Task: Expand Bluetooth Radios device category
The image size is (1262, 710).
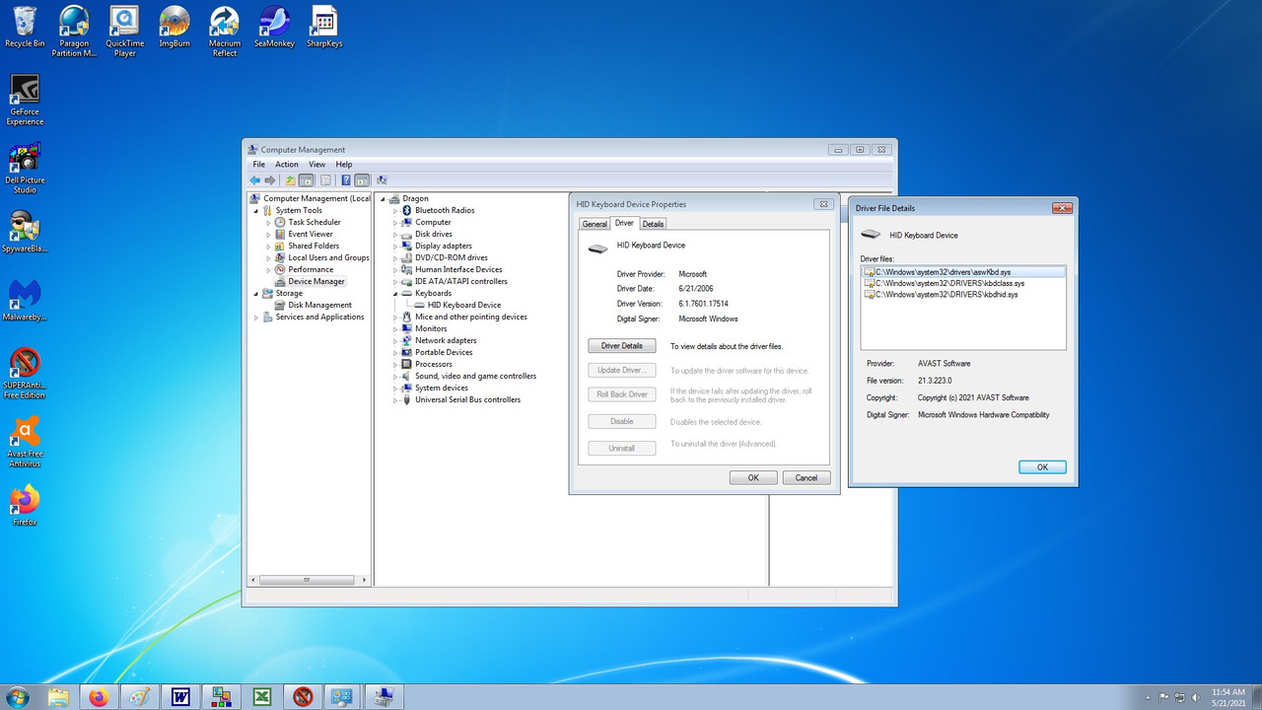Action: [395, 210]
